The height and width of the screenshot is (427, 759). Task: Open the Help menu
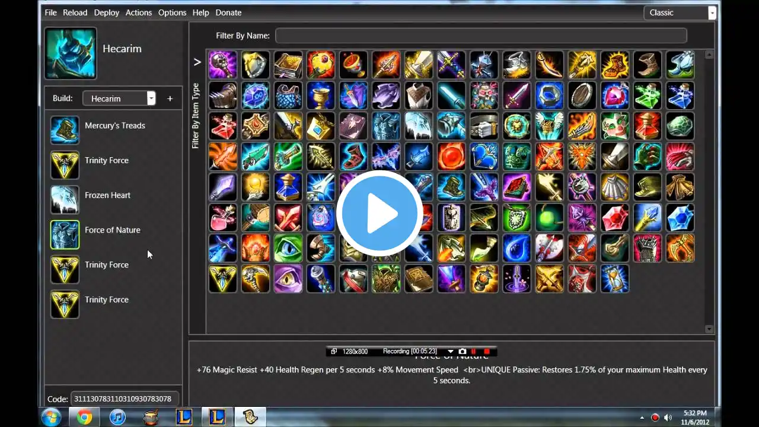[200, 12]
